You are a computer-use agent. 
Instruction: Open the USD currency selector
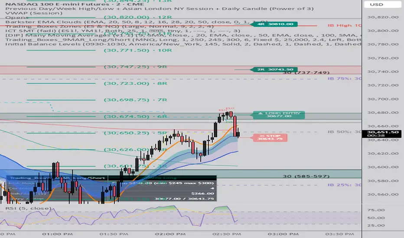coord(383,4)
